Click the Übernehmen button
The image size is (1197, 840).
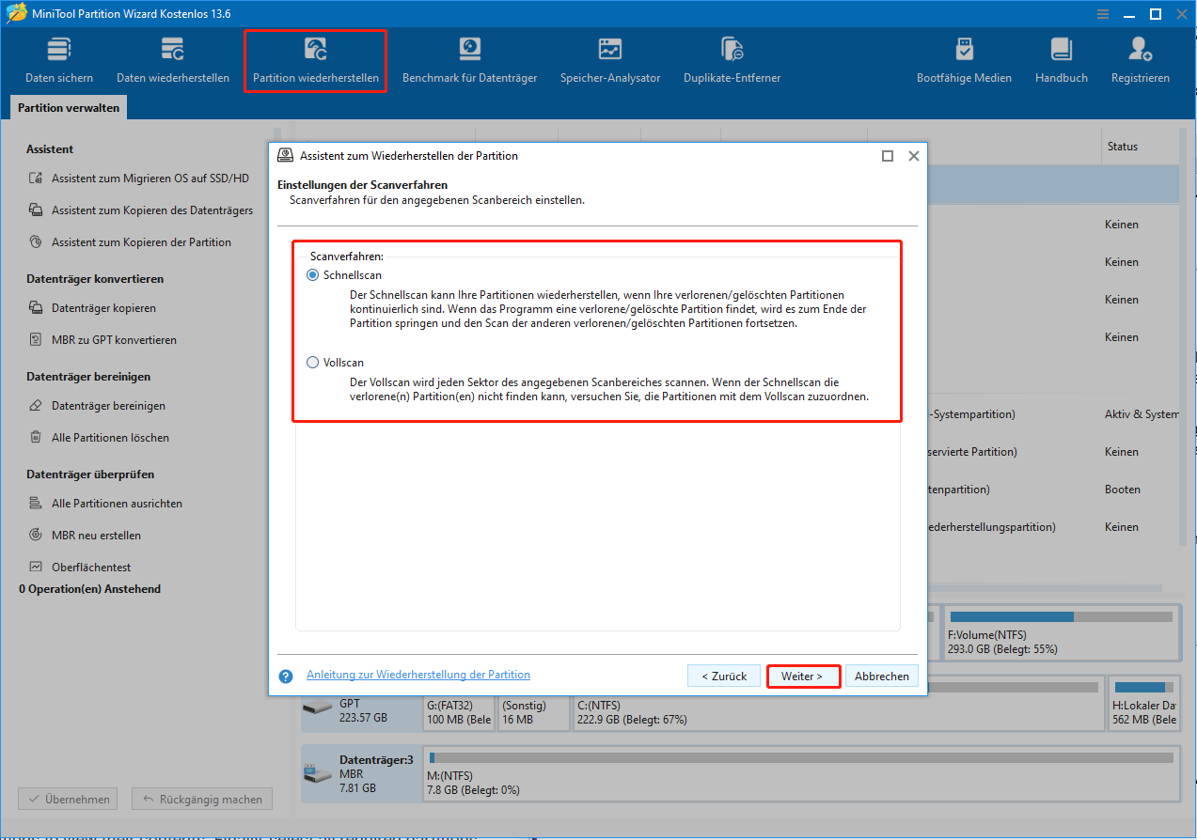(68, 800)
